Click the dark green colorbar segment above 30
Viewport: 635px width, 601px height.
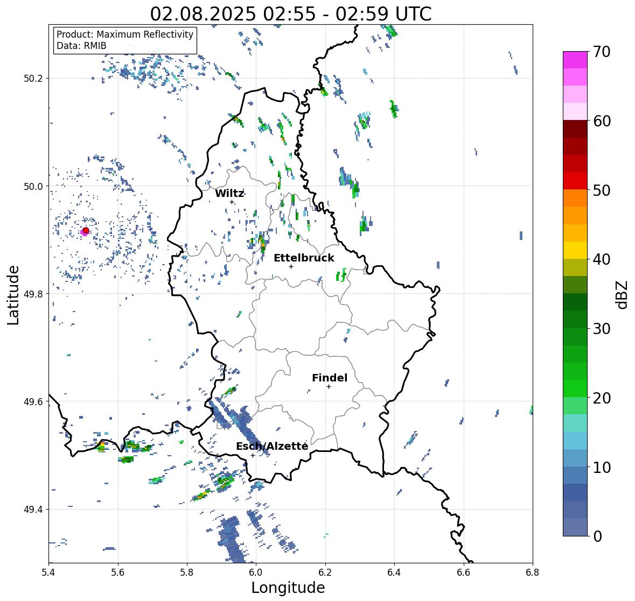click(x=575, y=319)
